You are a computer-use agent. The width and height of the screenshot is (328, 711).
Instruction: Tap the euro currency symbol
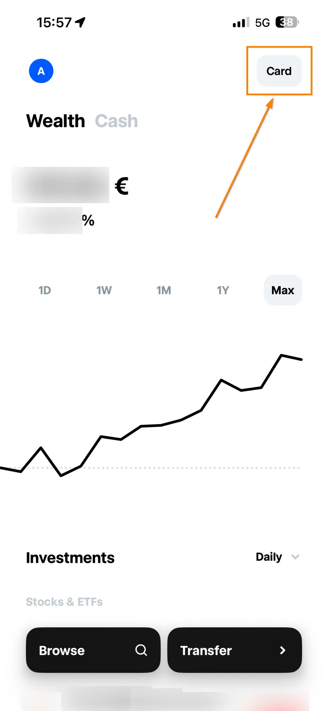point(122,186)
